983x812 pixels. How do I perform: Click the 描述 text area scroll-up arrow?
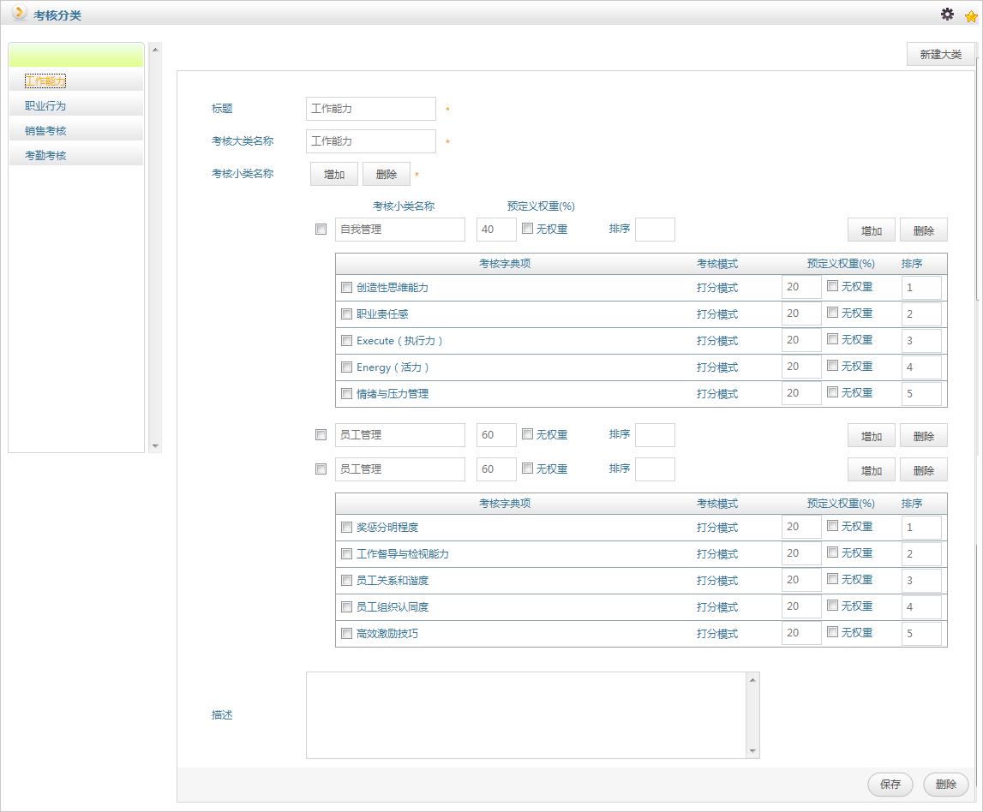point(752,680)
